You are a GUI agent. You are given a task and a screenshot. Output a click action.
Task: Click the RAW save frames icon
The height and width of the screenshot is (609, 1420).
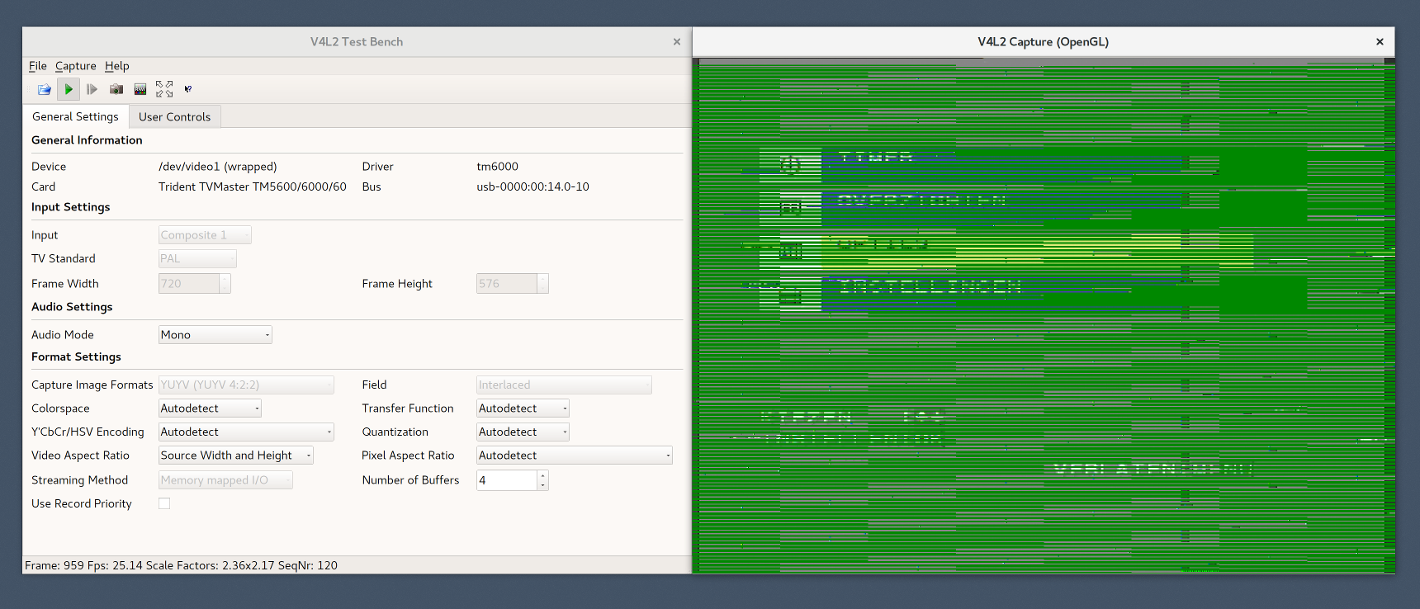(140, 89)
